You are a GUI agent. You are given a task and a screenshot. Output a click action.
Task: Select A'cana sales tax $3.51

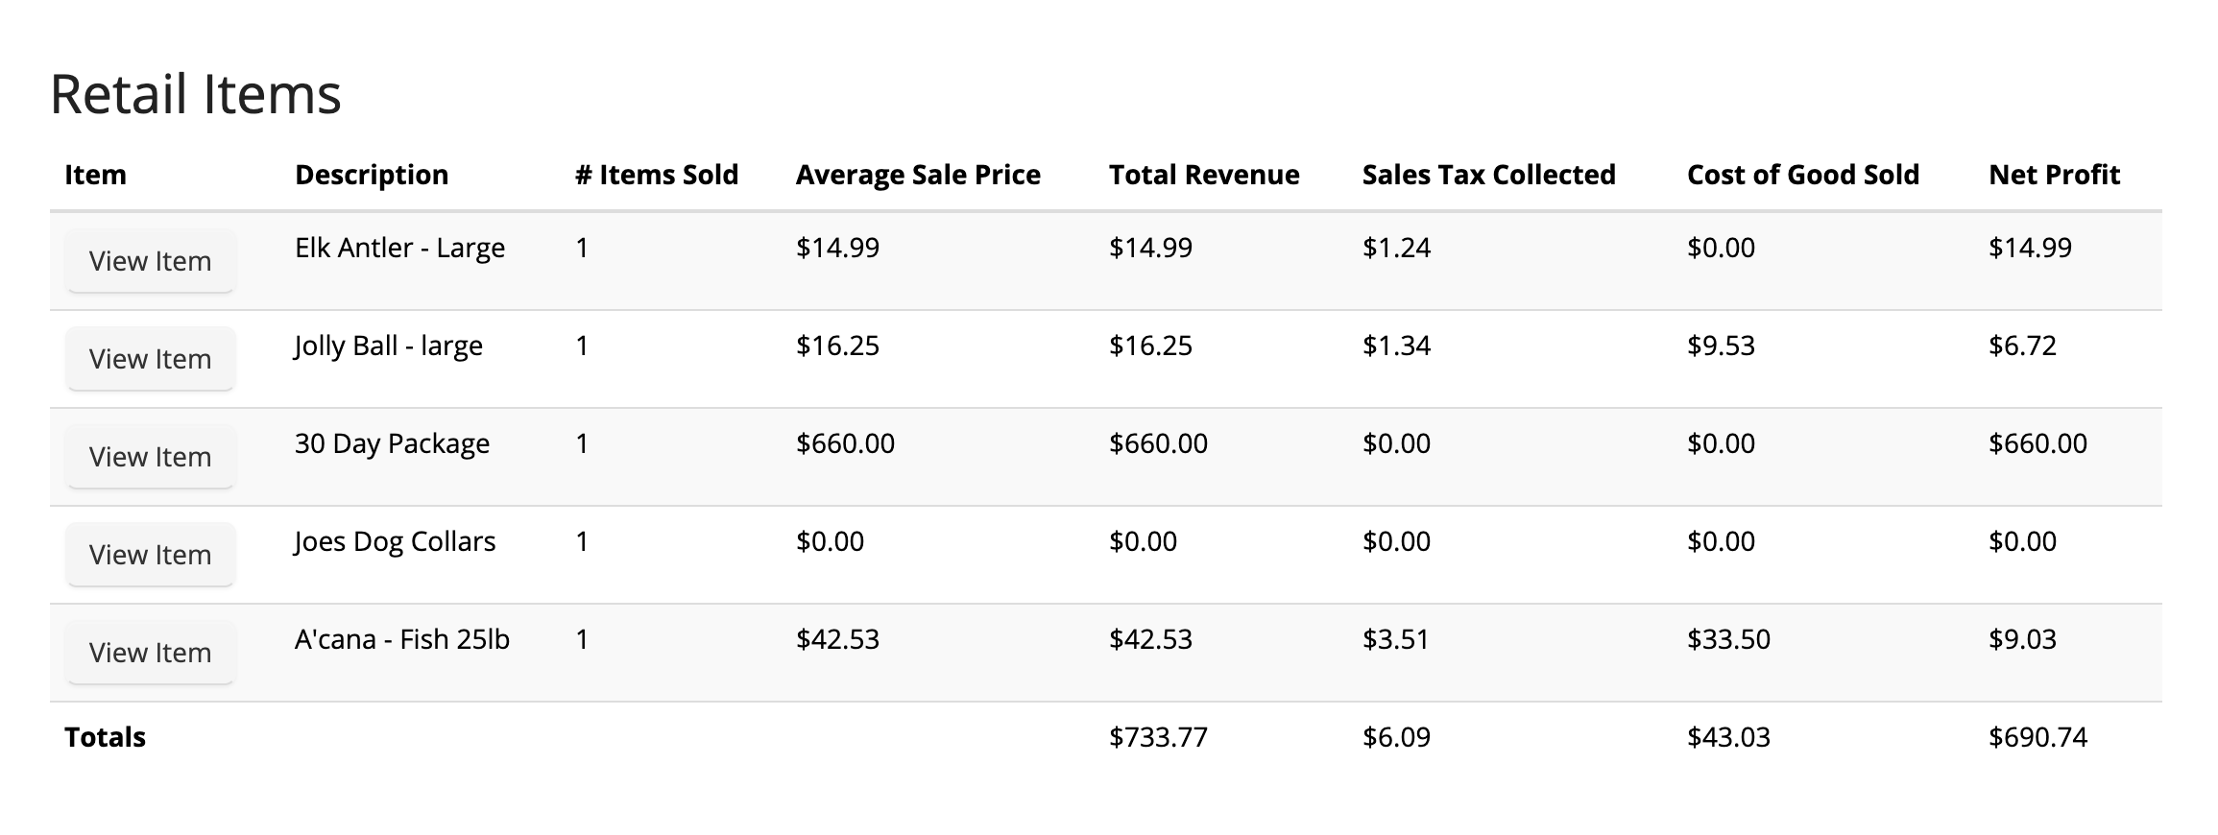[1396, 640]
